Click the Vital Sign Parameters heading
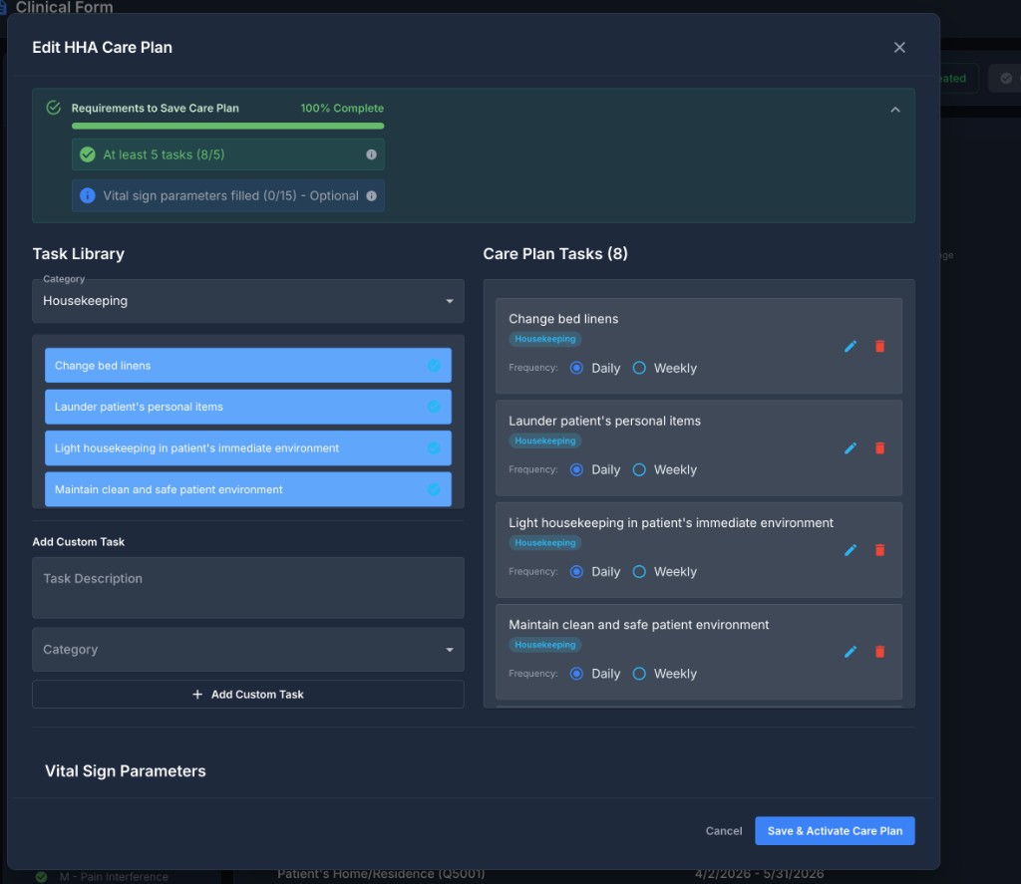 point(125,770)
